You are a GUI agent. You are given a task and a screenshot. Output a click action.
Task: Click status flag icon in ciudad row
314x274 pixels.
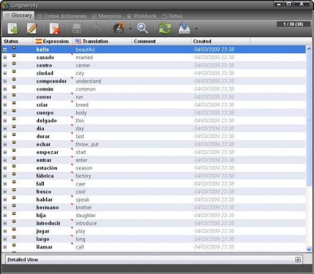[x=14, y=71]
